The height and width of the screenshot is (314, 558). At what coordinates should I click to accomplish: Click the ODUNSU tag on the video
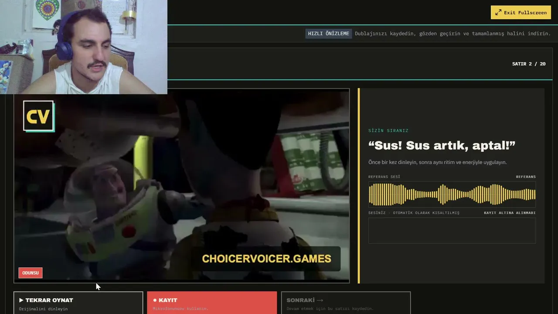tap(31, 273)
